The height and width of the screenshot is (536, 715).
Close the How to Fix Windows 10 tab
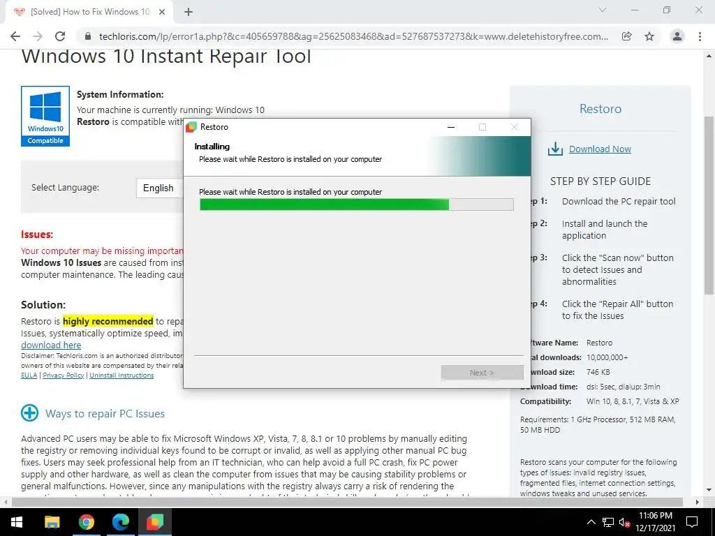point(162,12)
